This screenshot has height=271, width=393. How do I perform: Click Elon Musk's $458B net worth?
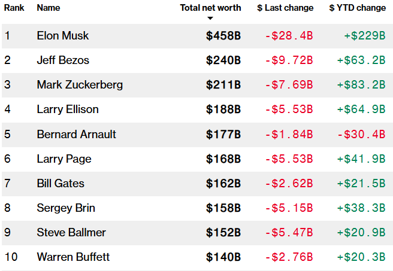(223, 36)
